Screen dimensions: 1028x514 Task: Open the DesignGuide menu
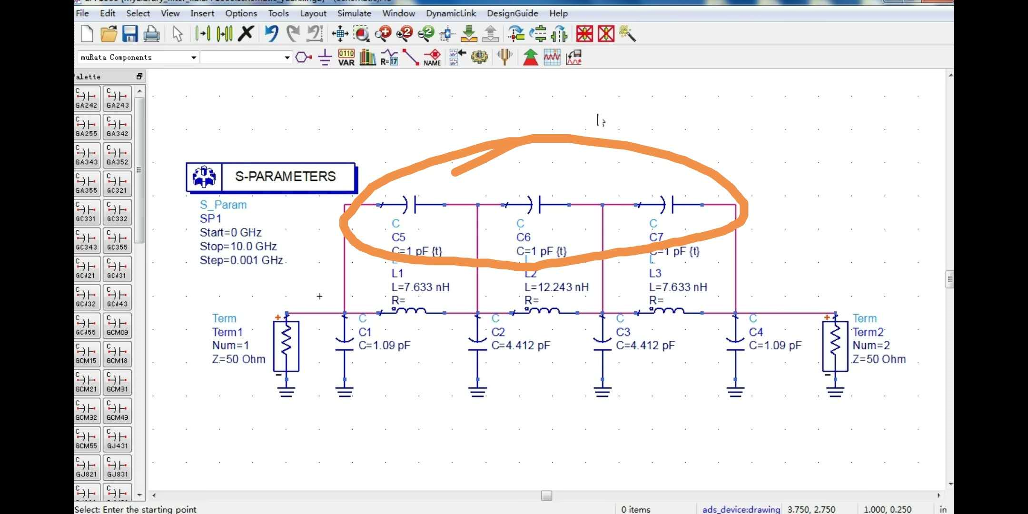point(512,13)
